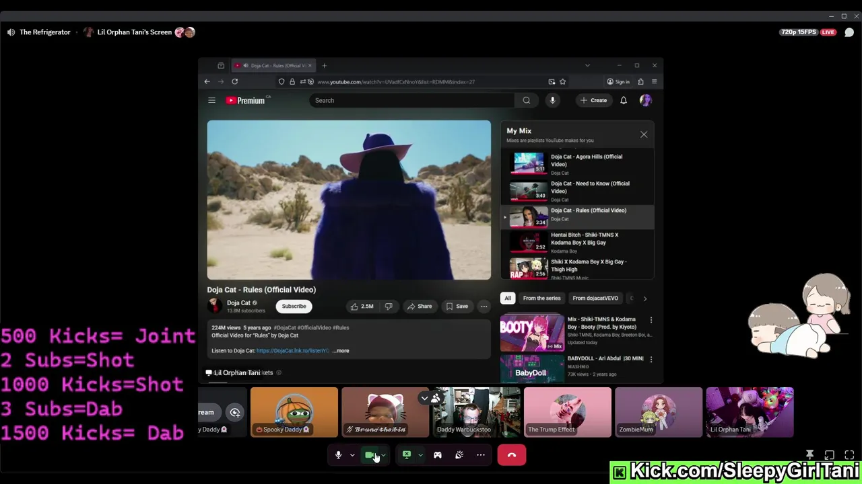Click the tracking protection shield icon

click(x=281, y=81)
